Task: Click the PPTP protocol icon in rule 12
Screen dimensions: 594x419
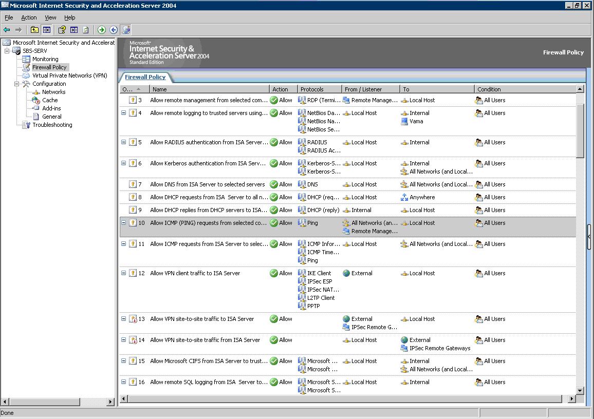Action: tap(302, 306)
